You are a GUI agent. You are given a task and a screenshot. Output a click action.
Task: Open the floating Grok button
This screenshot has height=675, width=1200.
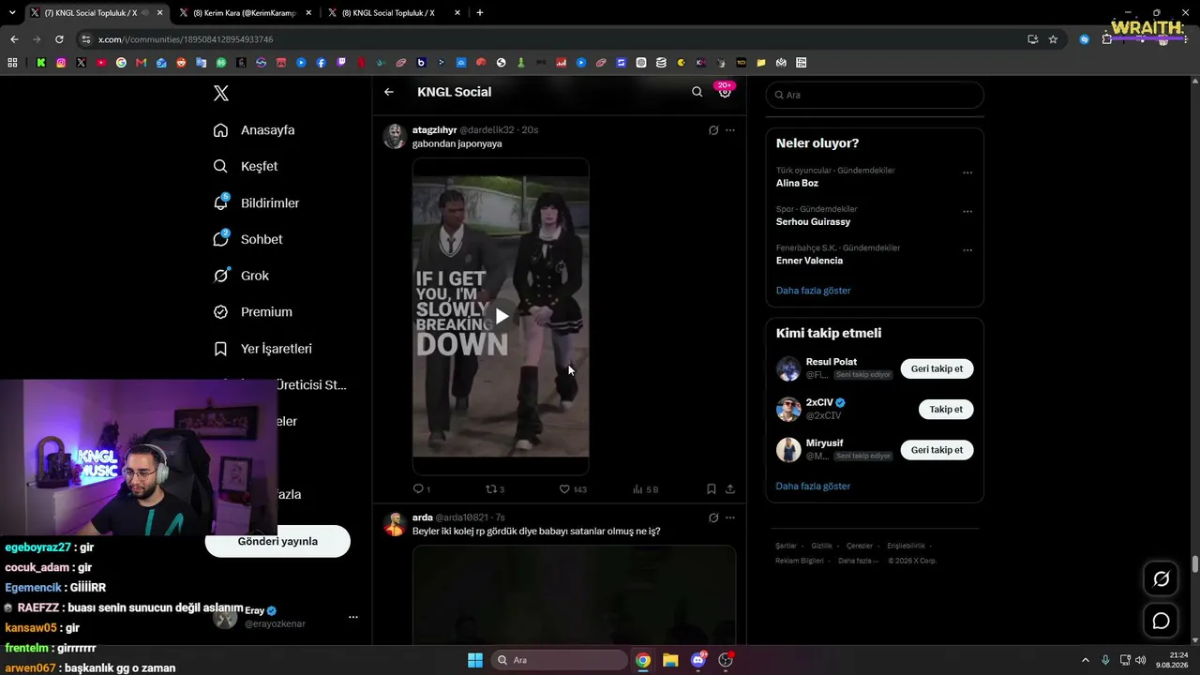[1161, 579]
